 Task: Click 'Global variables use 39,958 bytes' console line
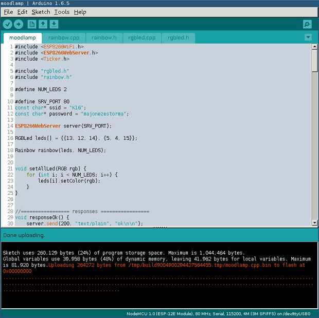[157, 259]
